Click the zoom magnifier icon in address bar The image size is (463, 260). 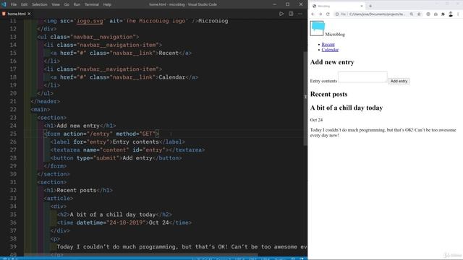point(412,14)
